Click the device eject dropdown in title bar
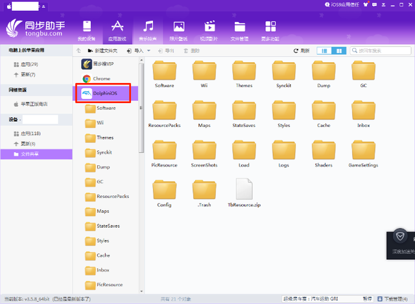415x304 pixels. 43,6
